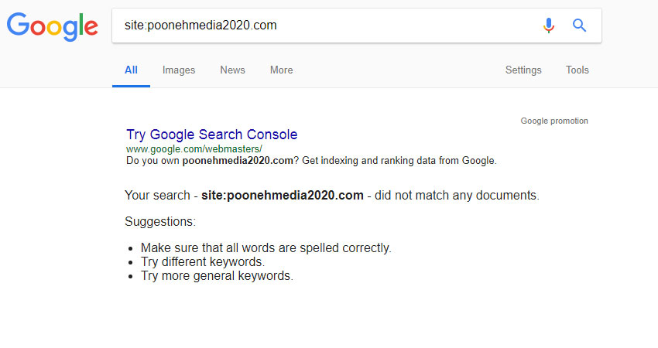Open the Settings dropdown
This screenshot has width=658, height=348.
(x=523, y=70)
